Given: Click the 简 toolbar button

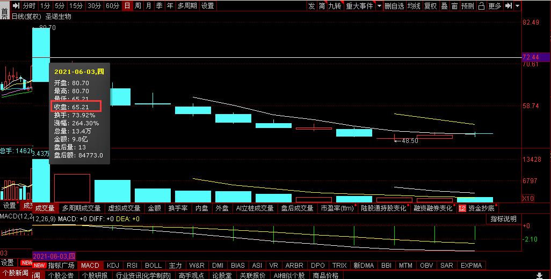Looking at the screenshot, I should point(322,5).
